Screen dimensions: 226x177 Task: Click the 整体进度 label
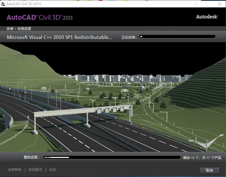(x=32, y=157)
